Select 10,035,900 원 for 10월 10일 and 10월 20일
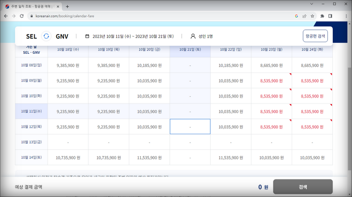Viewport: 352px width, 197px height. pyautogui.click(x=149, y=96)
